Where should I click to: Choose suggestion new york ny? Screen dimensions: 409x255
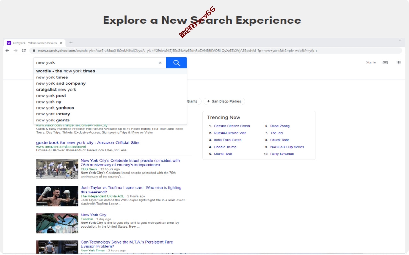coord(110,102)
